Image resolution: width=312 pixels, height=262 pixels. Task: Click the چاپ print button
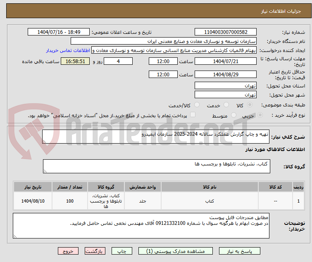click(x=122, y=251)
